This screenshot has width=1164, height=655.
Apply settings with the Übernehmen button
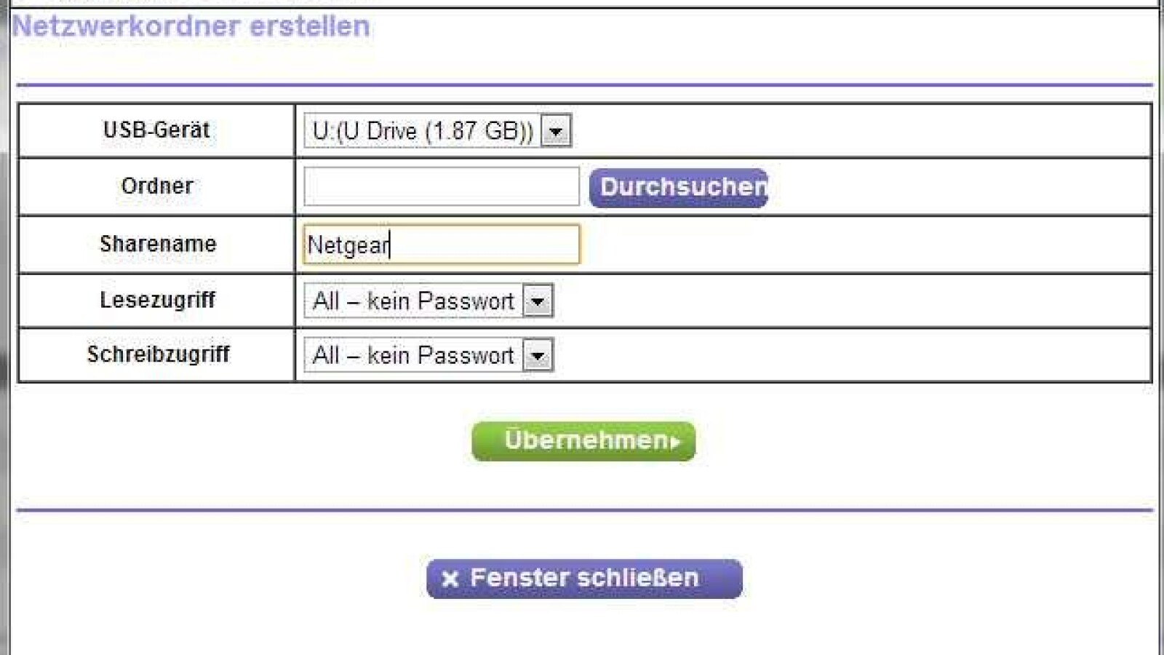582,440
